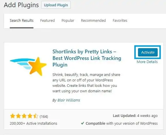This screenshot has height=135, width=166.
Task: Open the Favorites tab
Action: coord(120,20)
